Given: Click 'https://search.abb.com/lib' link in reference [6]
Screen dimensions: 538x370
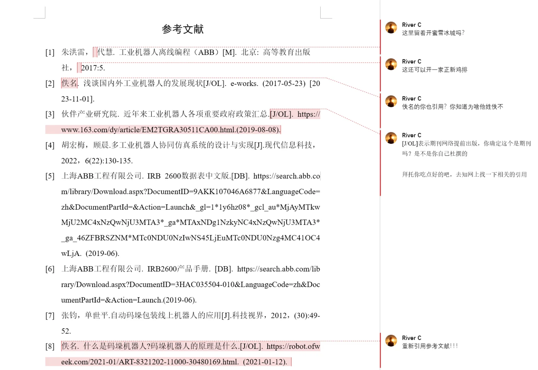Looking at the screenshot, I should pos(278,269).
